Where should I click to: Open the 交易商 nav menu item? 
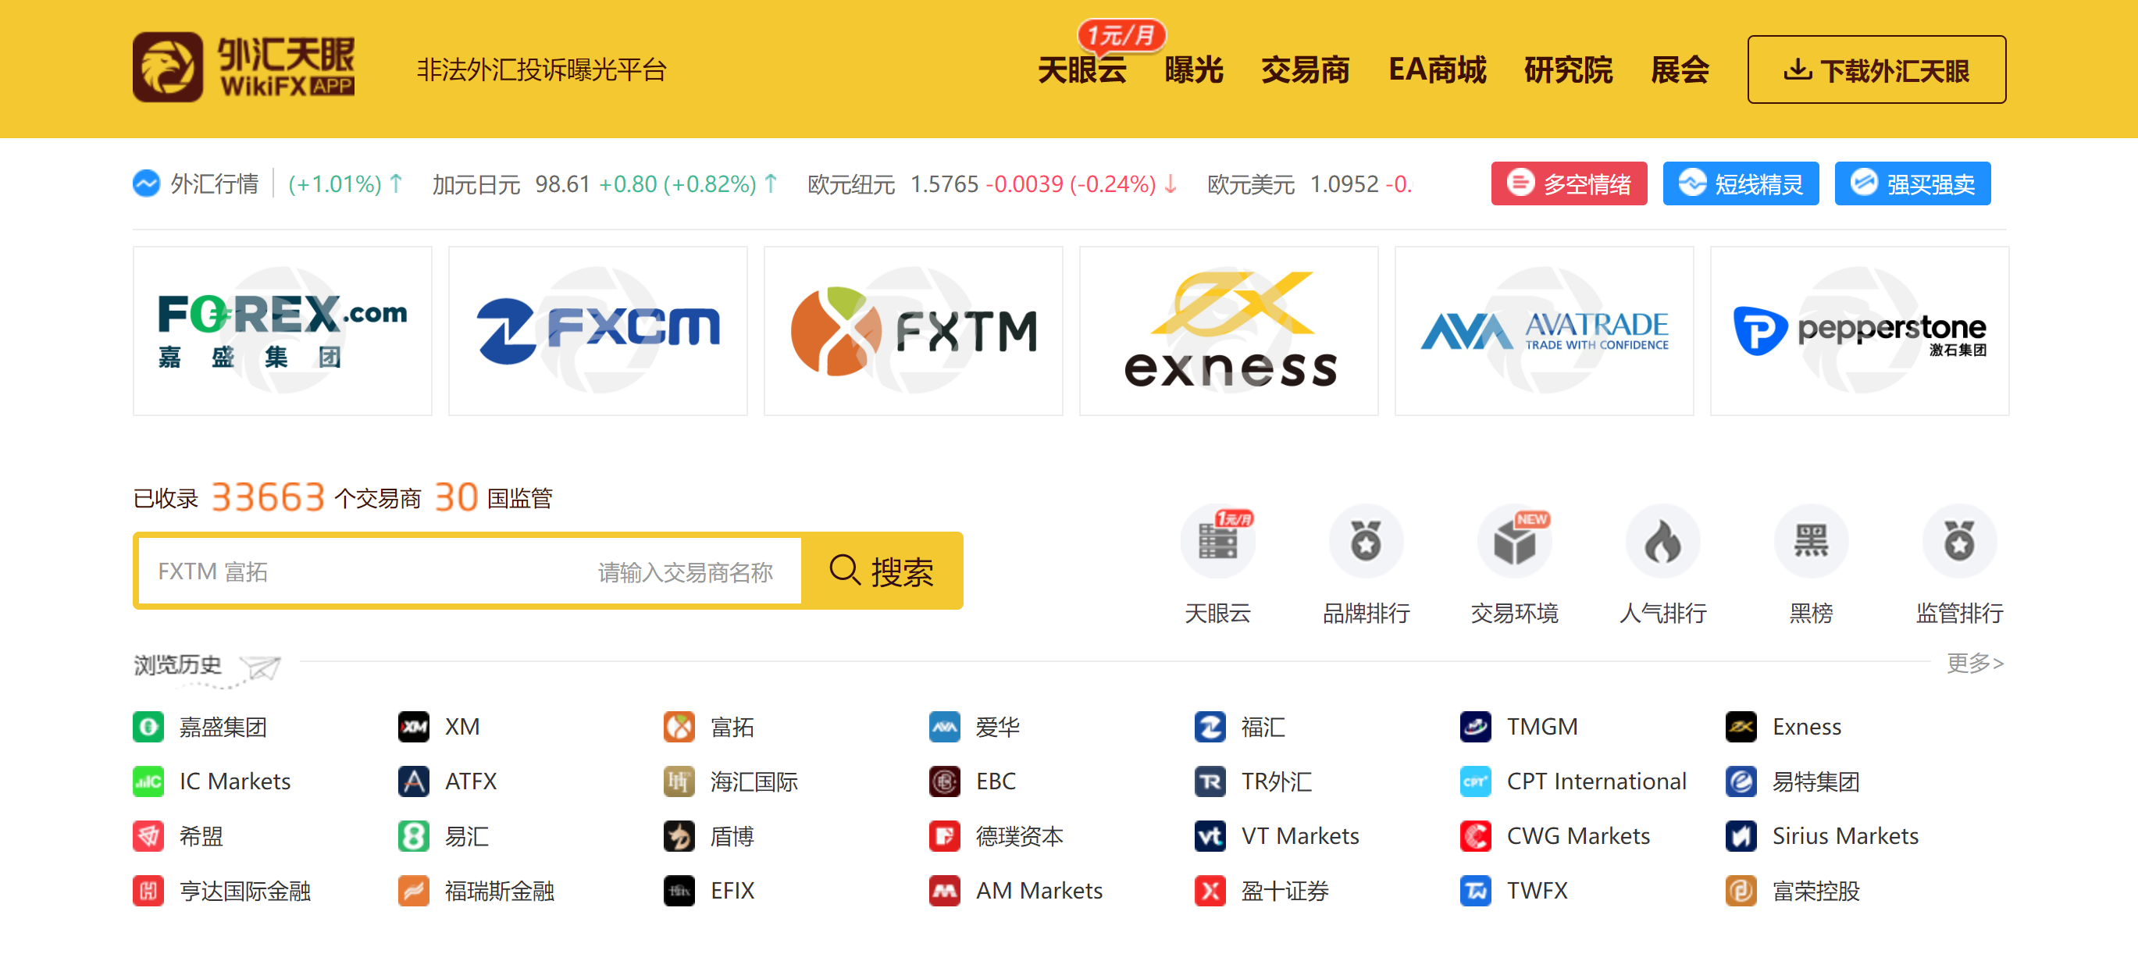pyautogui.click(x=1305, y=69)
